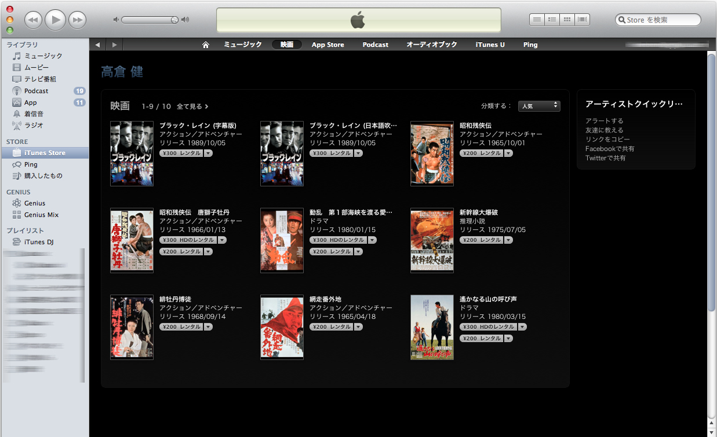Open the App Store tab
Image resolution: width=717 pixels, height=437 pixels.
[327, 45]
